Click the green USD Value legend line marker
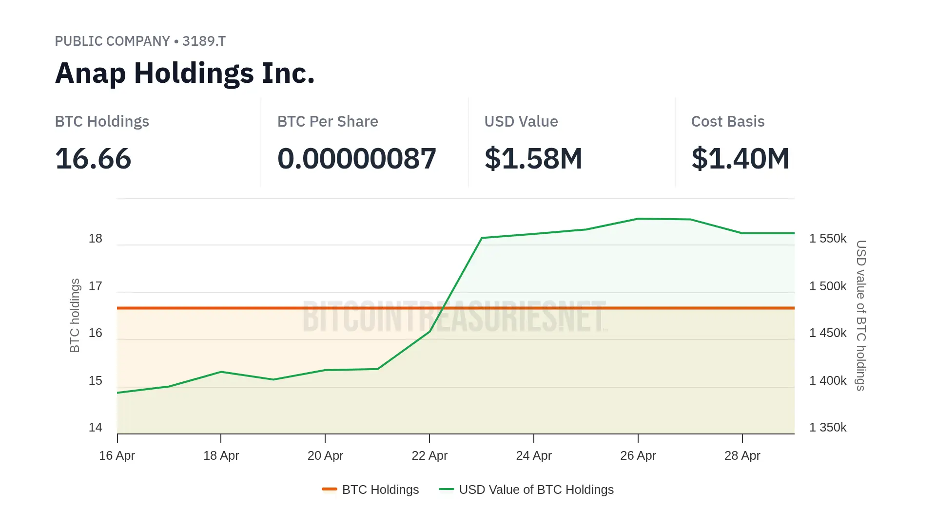This screenshot has width=936, height=526. (x=447, y=489)
